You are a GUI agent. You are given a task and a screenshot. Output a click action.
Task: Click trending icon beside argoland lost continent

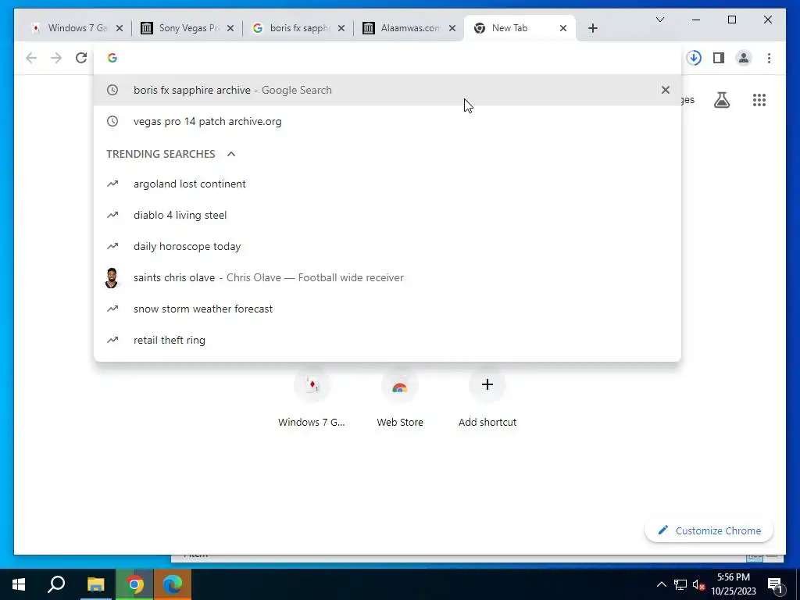112,184
